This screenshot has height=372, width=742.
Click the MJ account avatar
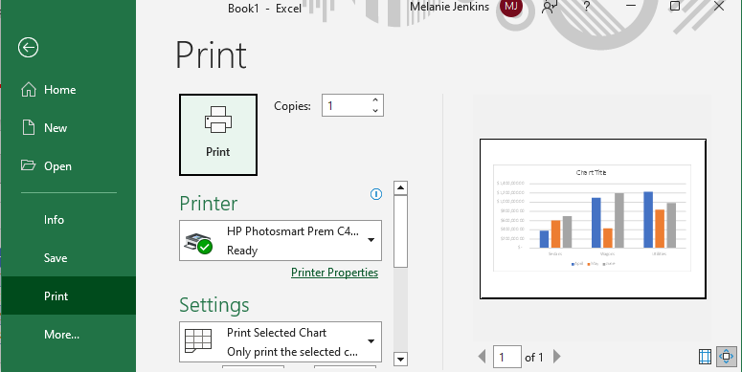[x=511, y=6]
